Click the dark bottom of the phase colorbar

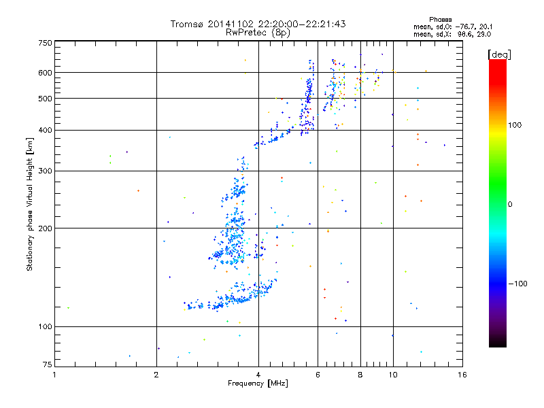tap(498, 340)
